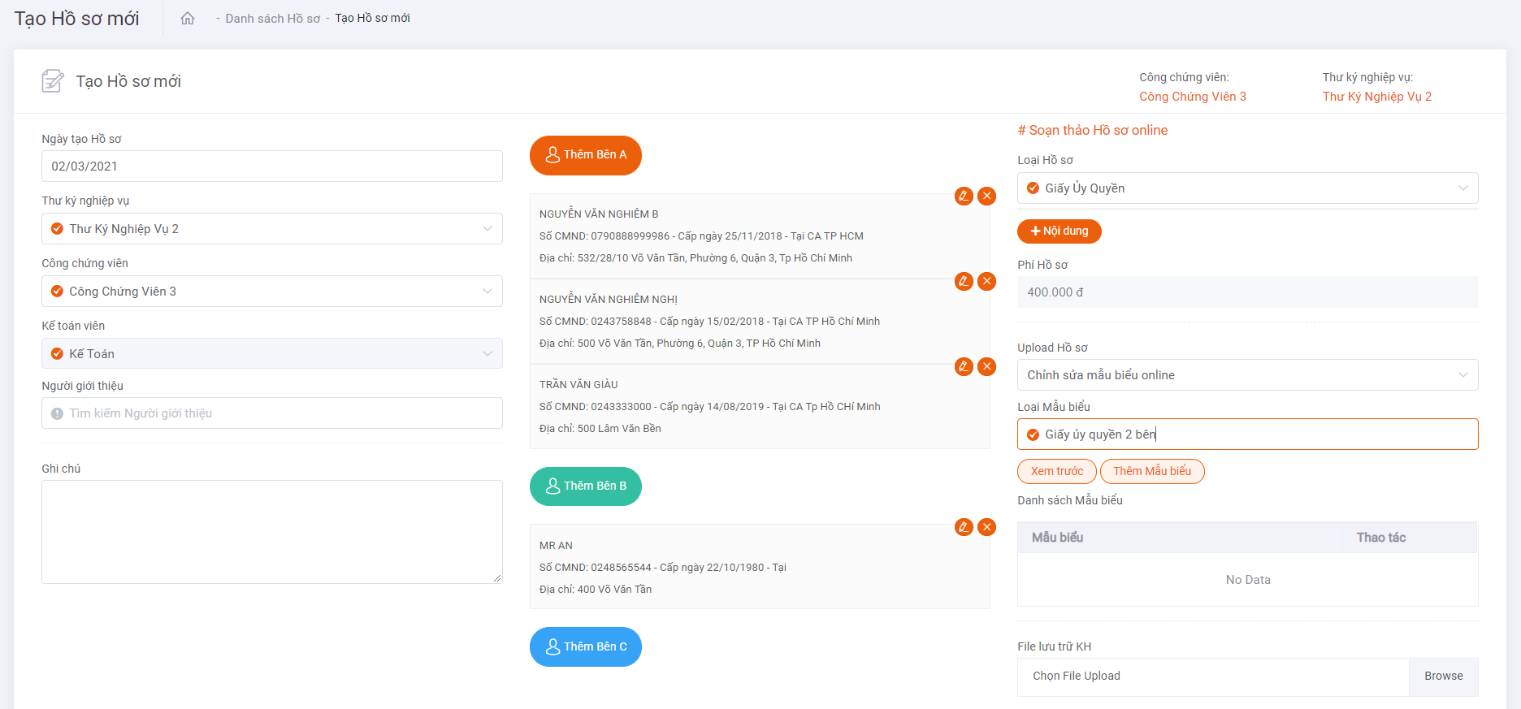This screenshot has width=1521, height=709.
Task: Focus the Người giới thiệu search field
Action: click(x=271, y=413)
